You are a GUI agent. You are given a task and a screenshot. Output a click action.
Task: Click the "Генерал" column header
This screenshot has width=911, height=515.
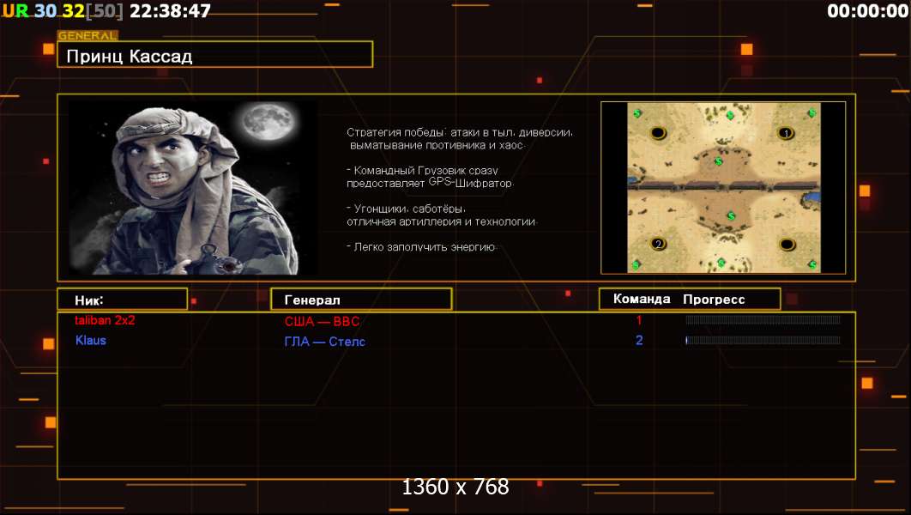pos(361,300)
